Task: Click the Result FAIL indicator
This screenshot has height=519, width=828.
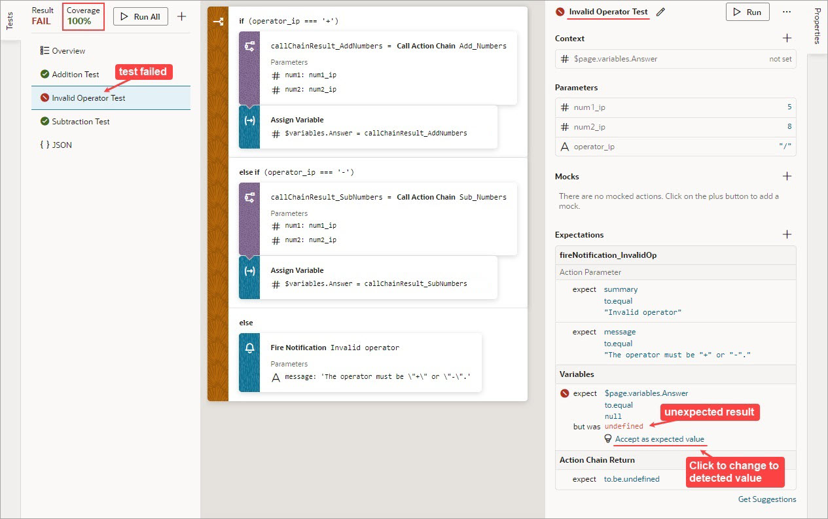Action: pos(43,16)
